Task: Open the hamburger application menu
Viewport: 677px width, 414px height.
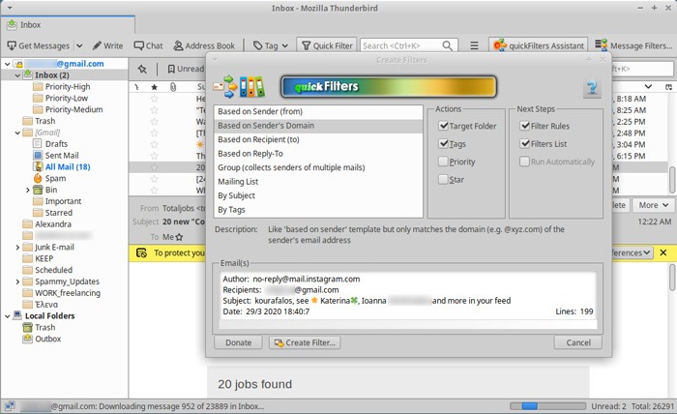Action: (474, 45)
